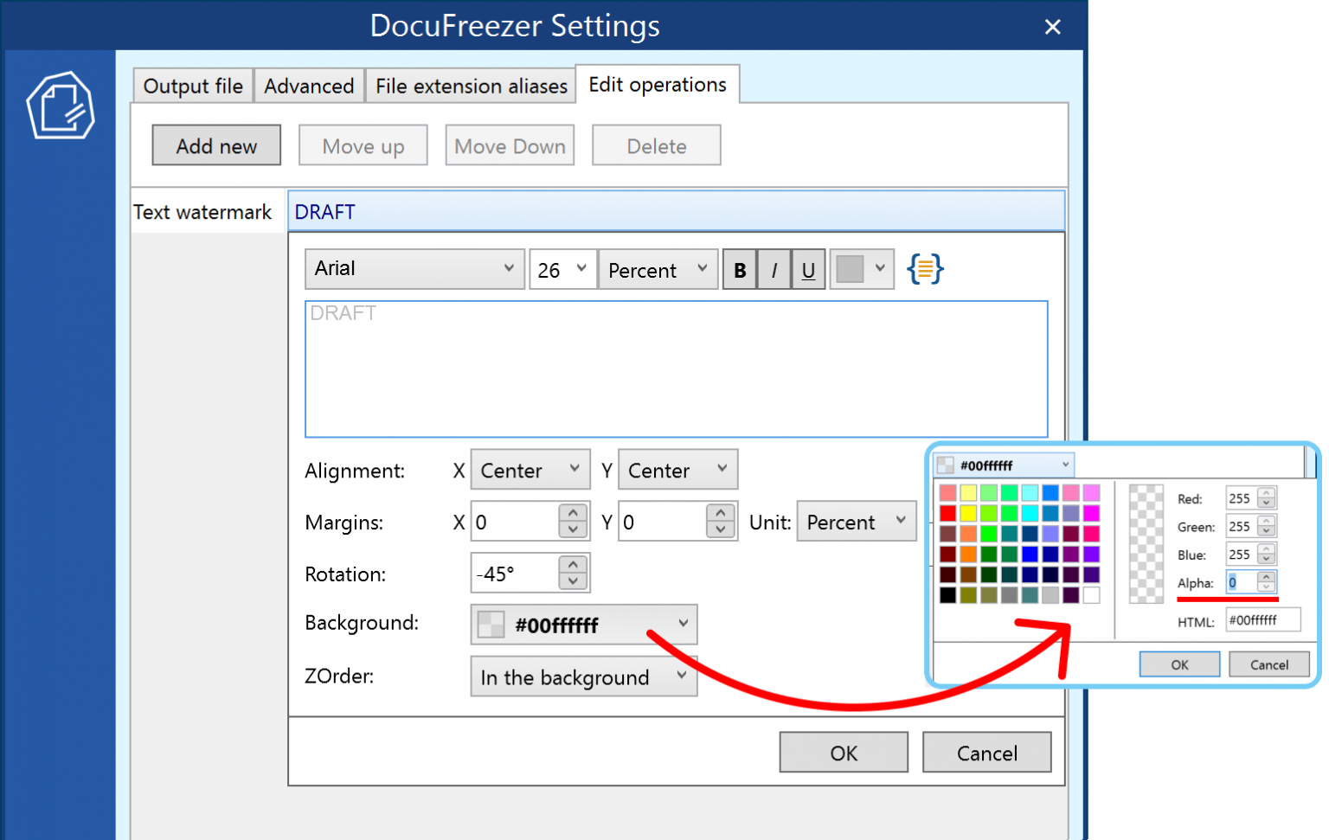1329x840 pixels.
Task: Click the insert macro braces icon
Action: click(x=925, y=268)
